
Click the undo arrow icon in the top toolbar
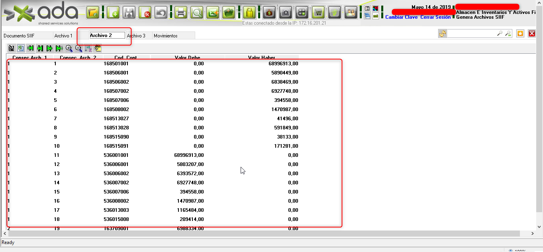coord(161,13)
